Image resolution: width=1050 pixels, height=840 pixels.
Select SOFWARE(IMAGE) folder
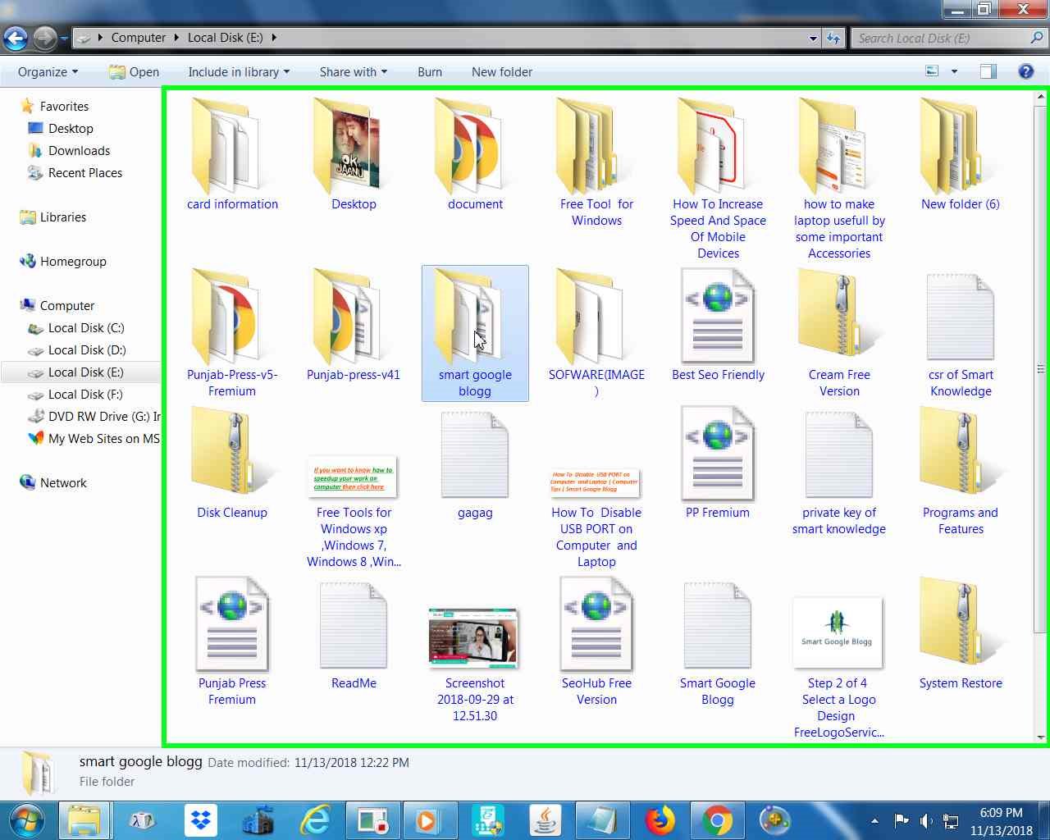pos(596,333)
